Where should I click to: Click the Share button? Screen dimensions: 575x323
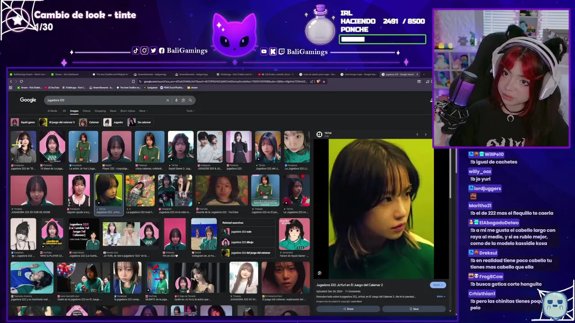pyautogui.click(x=348, y=309)
